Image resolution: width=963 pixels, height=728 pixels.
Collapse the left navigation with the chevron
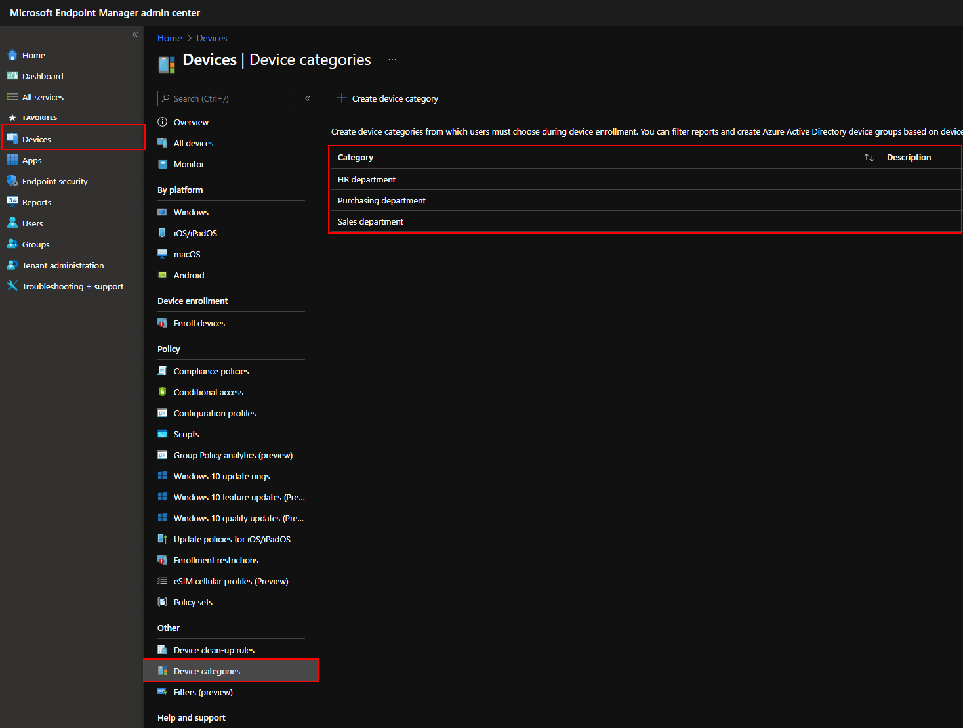[134, 34]
